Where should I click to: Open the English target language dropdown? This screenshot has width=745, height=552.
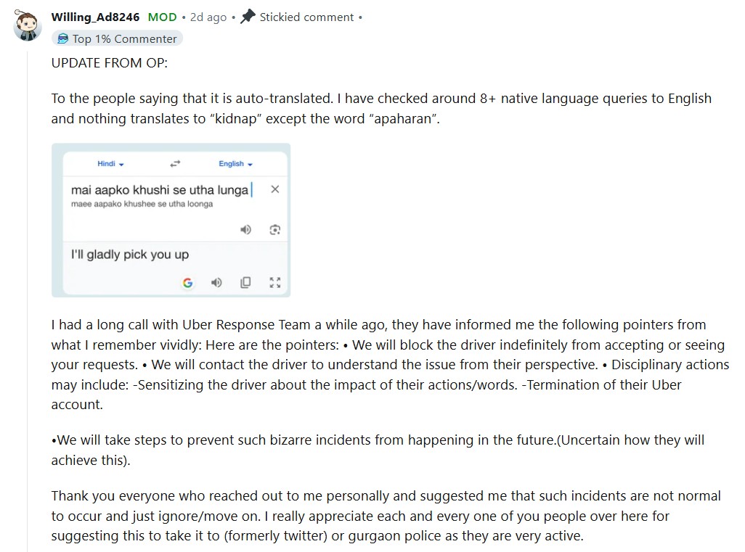[236, 164]
